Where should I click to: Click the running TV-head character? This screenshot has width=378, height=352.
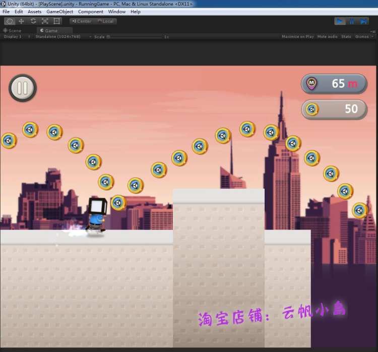pos(97,215)
